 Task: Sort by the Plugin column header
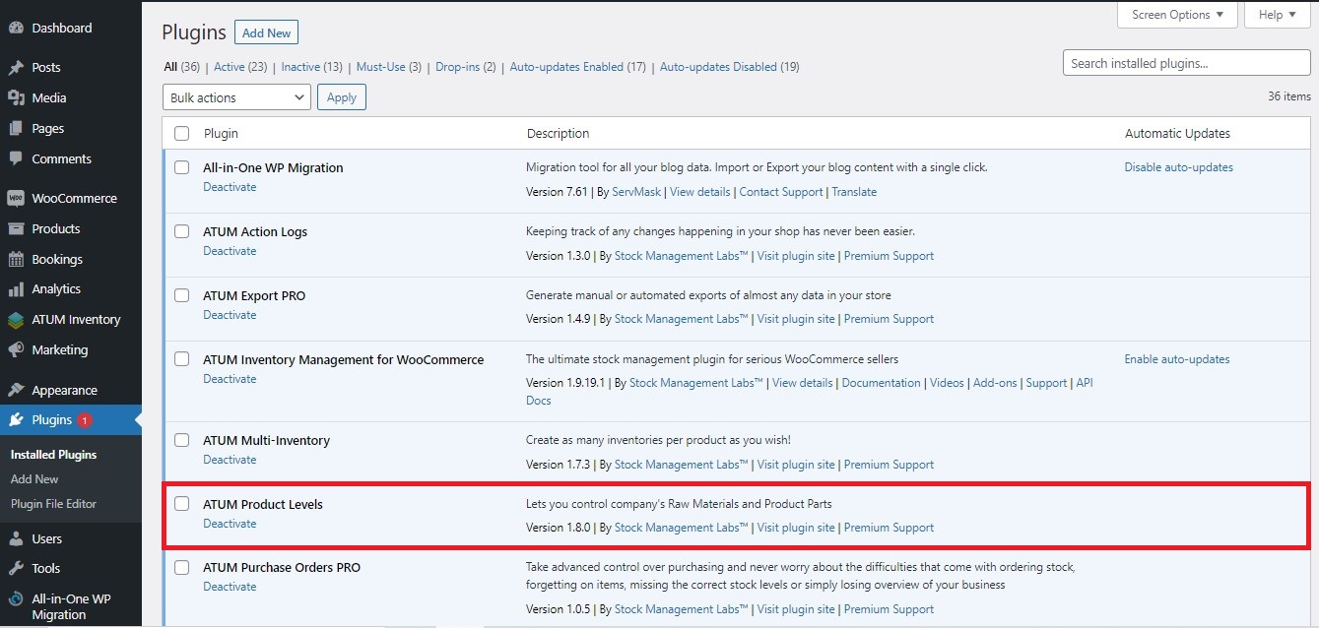pyautogui.click(x=221, y=133)
